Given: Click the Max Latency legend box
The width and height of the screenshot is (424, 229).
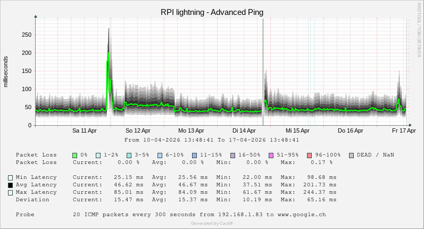Looking at the screenshot, I should 10,192.
